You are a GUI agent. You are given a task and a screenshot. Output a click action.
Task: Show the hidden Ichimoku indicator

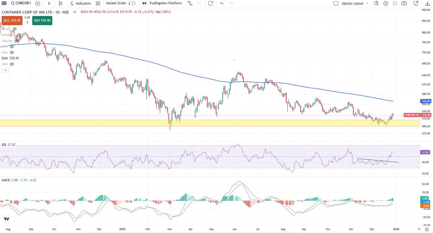pyautogui.click(x=19, y=35)
